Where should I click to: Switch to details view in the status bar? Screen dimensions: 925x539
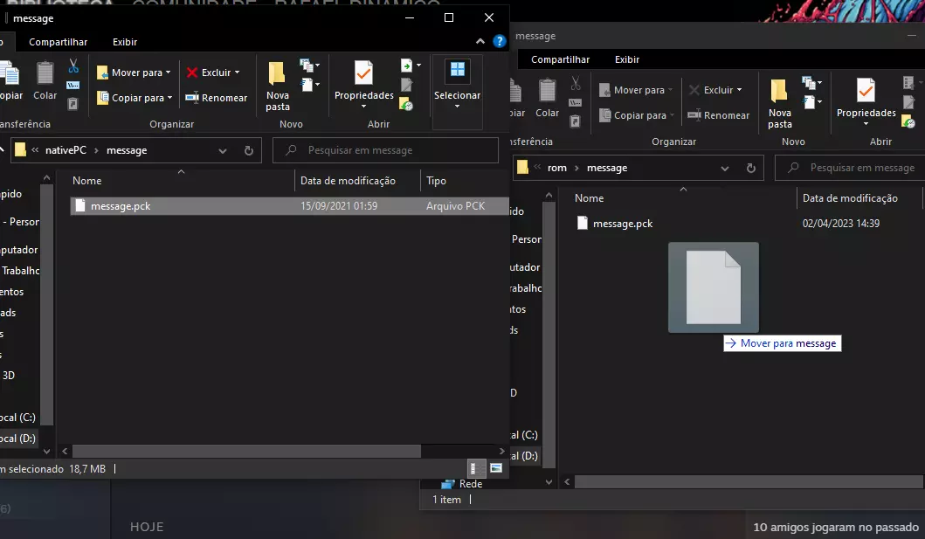(477, 468)
